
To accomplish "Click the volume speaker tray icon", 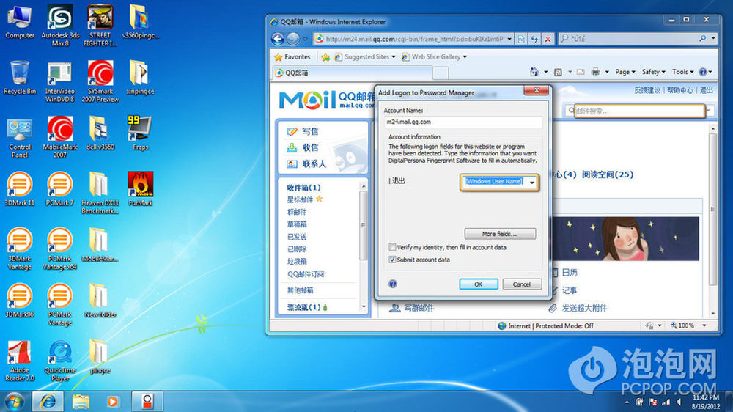I will click(x=678, y=402).
